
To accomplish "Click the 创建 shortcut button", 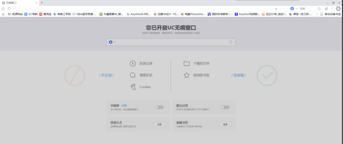I will coord(159,124).
